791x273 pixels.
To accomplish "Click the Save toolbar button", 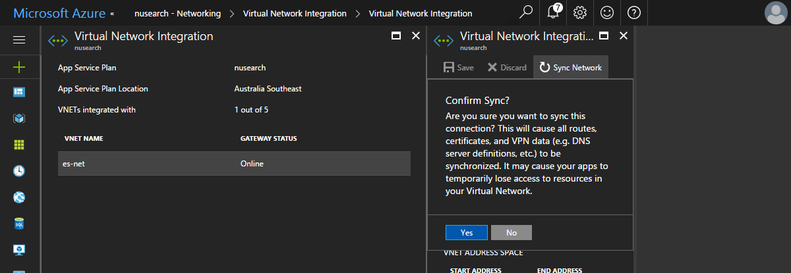I will (x=458, y=67).
